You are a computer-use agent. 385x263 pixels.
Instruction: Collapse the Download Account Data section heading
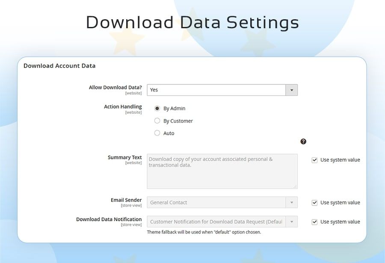tap(59, 66)
